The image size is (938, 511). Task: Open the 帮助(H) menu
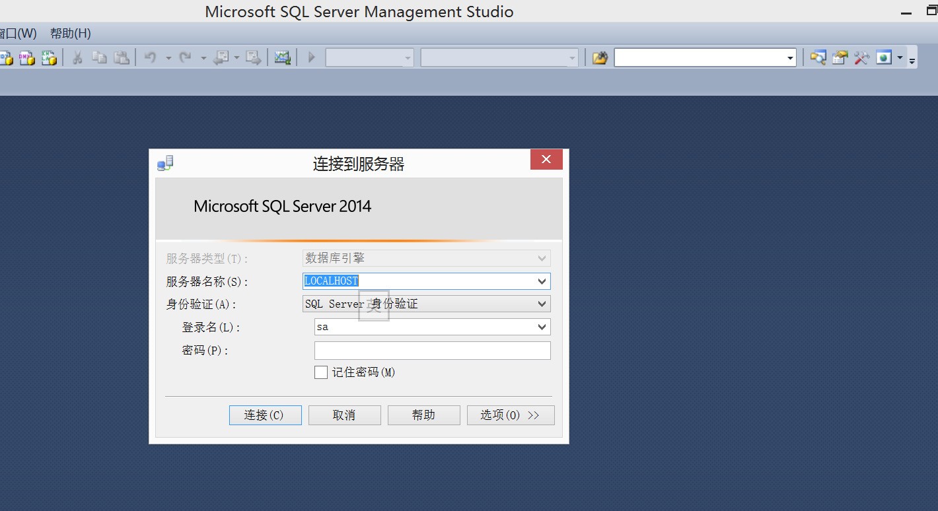[x=71, y=33]
